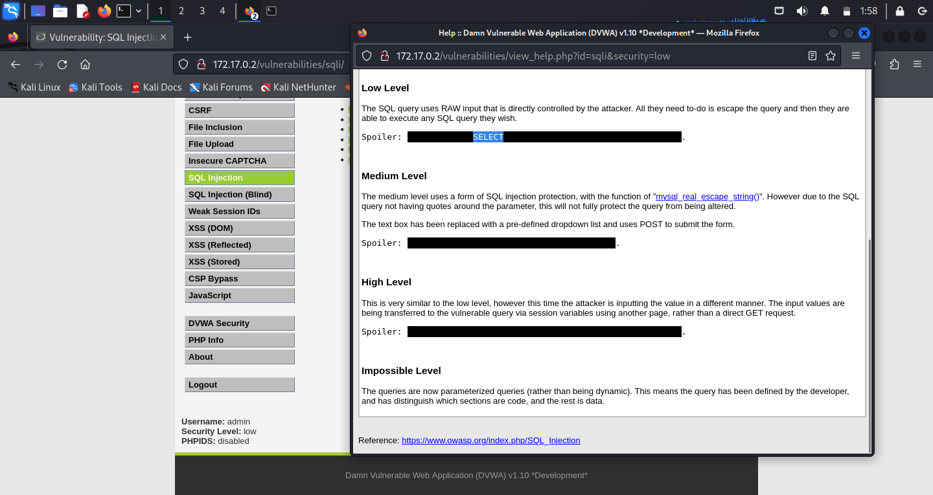Open the XSS (Stored) menu item

[x=240, y=262]
